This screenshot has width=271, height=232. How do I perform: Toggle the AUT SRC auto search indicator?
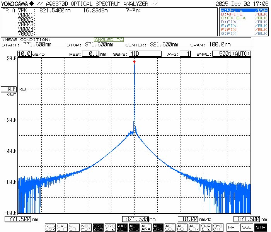tap(158, 227)
